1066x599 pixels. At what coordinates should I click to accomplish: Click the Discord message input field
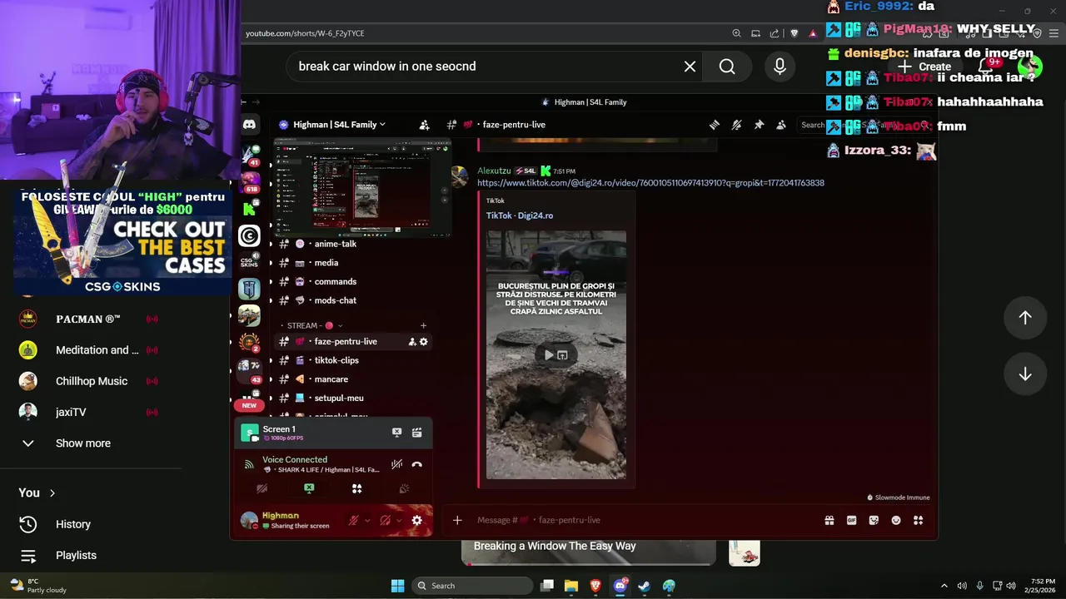[x=641, y=520]
